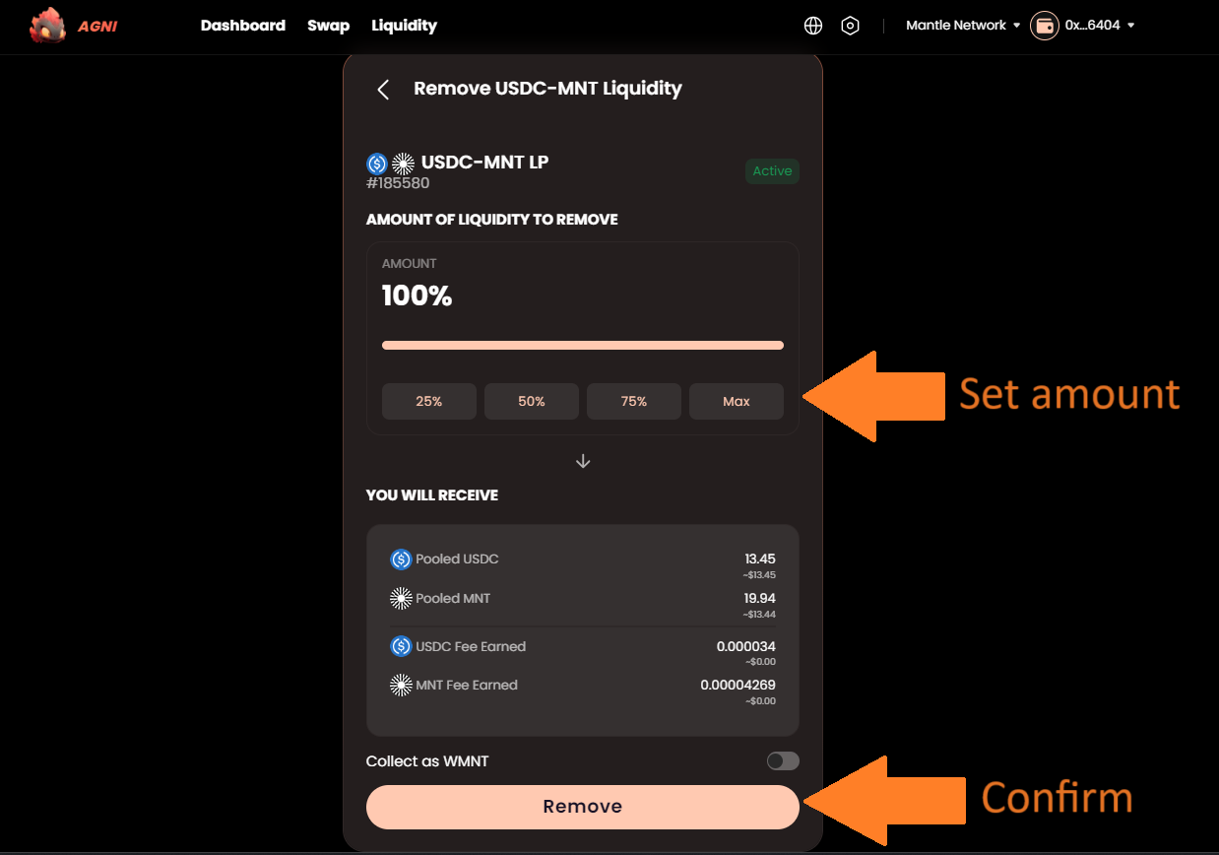The width and height of the screenshot is (1219, 855).
Task: Go back using the left arrow
Action: click(x=383, y=90)
